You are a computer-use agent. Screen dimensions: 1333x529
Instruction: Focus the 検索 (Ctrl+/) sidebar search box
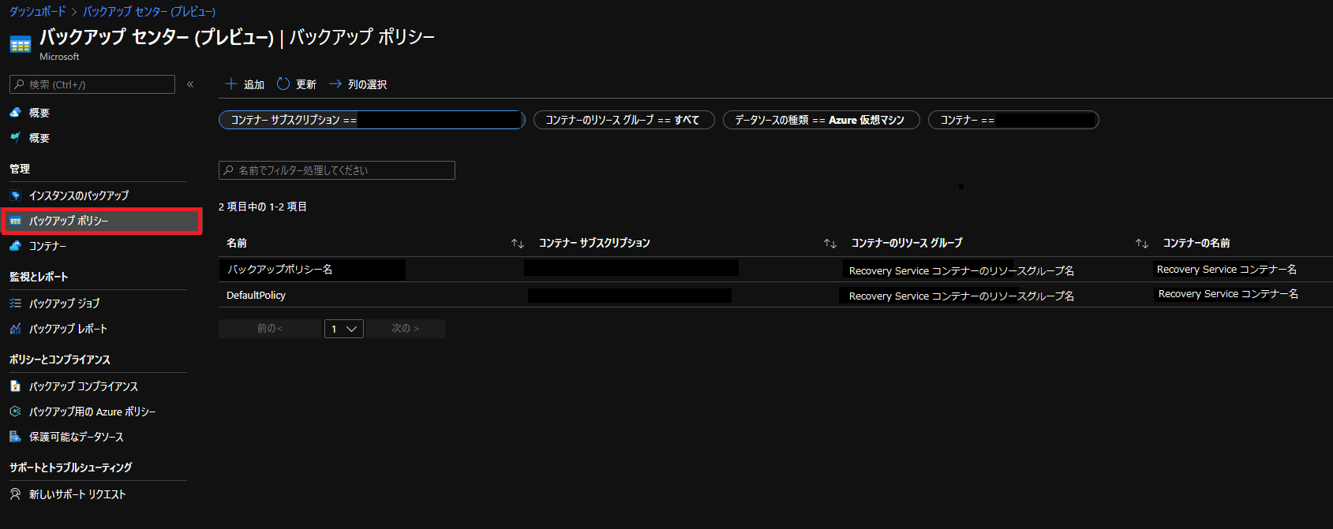click(x=92, y=84)
